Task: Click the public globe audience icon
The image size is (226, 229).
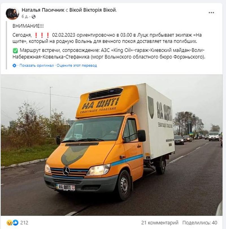Action: click(34, 17)
